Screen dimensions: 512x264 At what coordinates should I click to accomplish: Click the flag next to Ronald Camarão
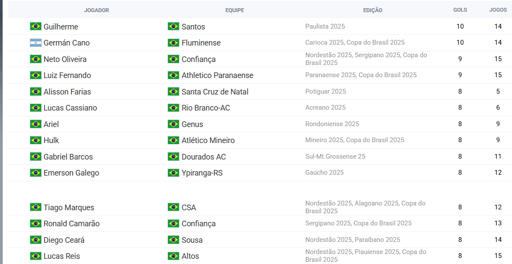click(36, 224)
